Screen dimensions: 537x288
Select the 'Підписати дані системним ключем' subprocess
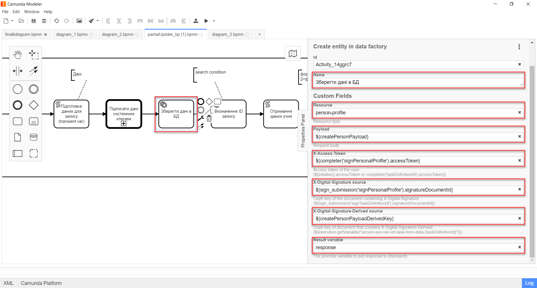124,114
